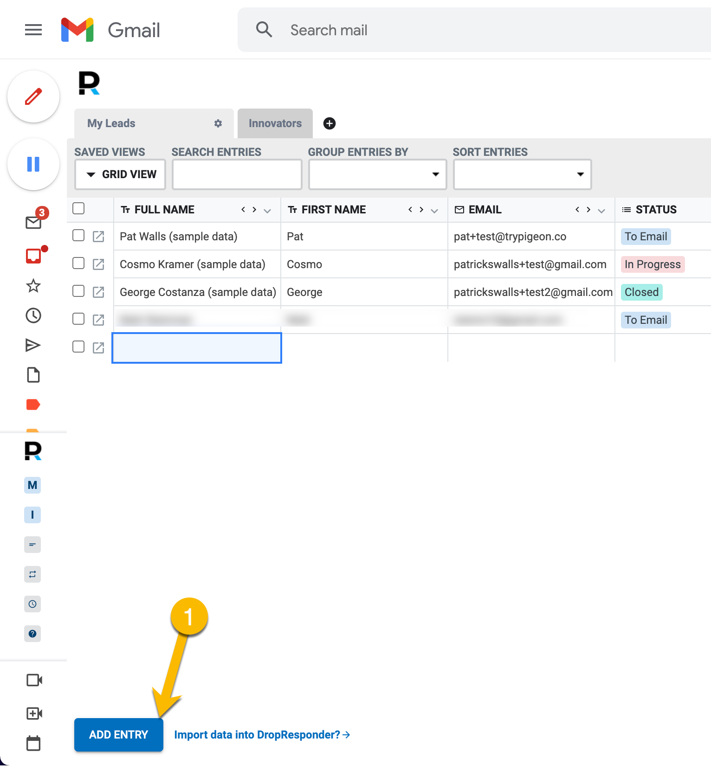The width and height of the screenshot is (711, 771).
Task: Compose a new email with pencil button
Action: [33, 96]
